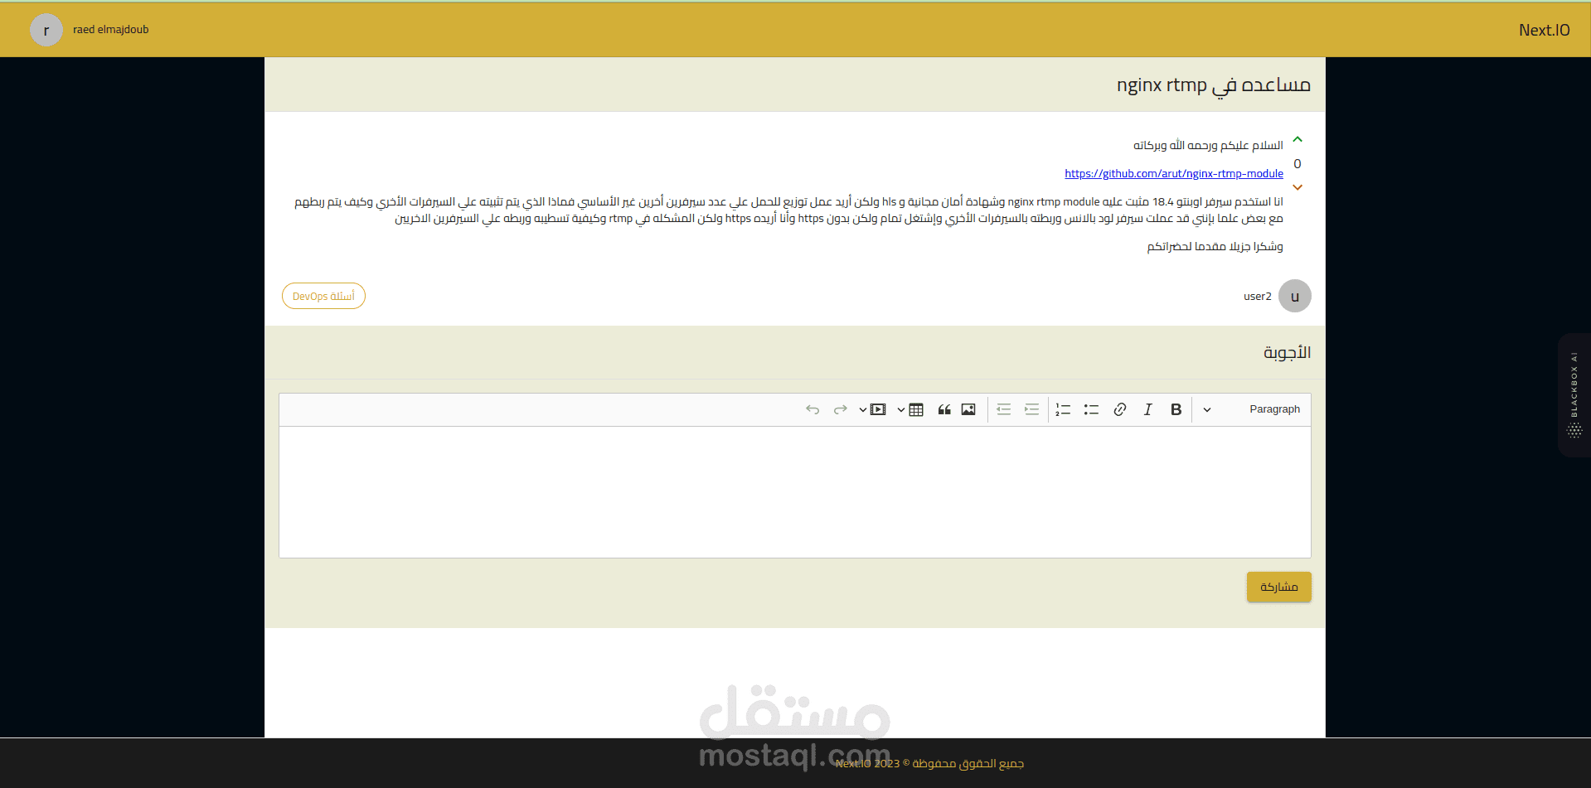Start a bulleted list

(1091, 409)
